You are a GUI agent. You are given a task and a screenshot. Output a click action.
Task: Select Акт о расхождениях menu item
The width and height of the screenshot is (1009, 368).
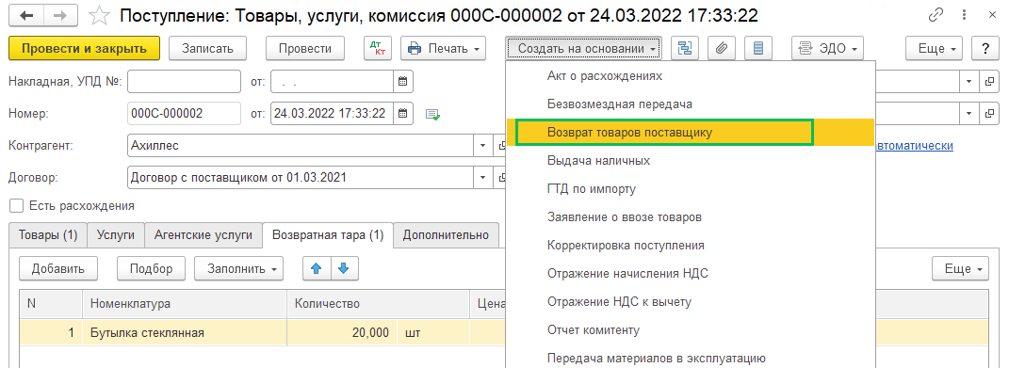coord(691,76)
